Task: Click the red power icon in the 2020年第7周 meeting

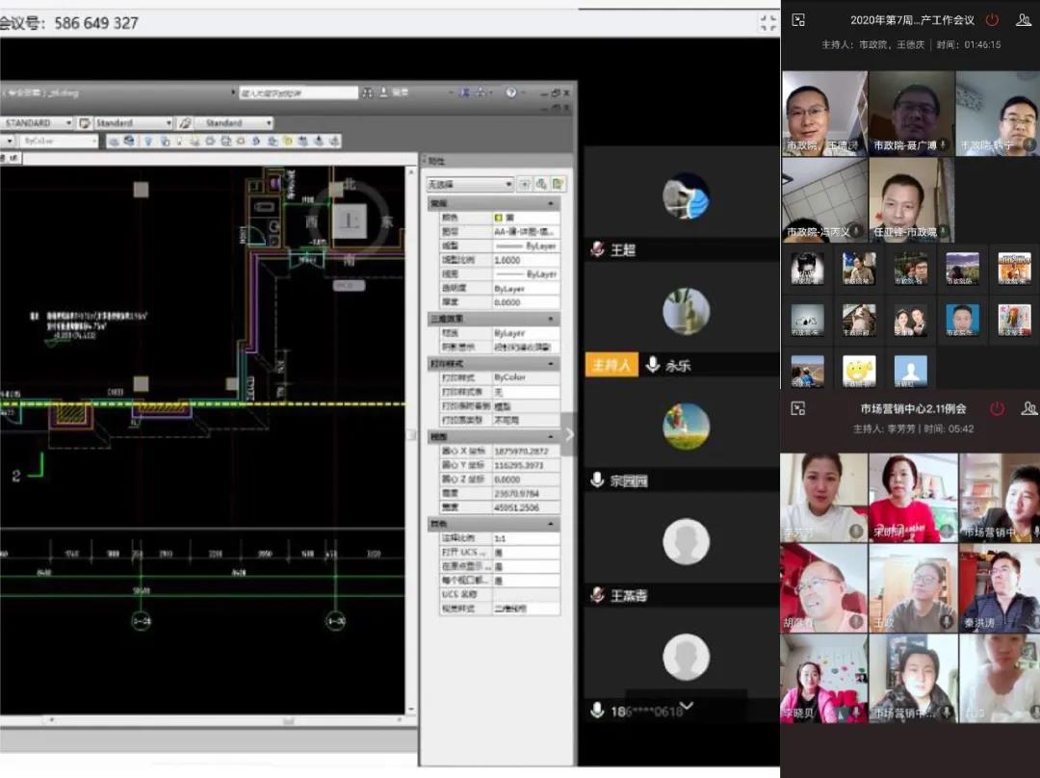Action: pyautogui.click(x=992, y=20)
